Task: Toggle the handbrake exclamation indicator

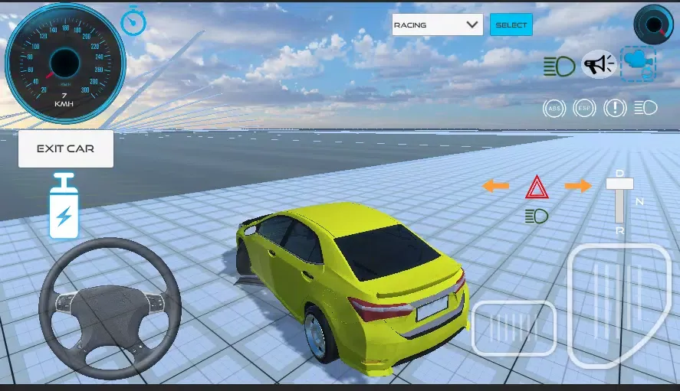Action: (615, 109)
